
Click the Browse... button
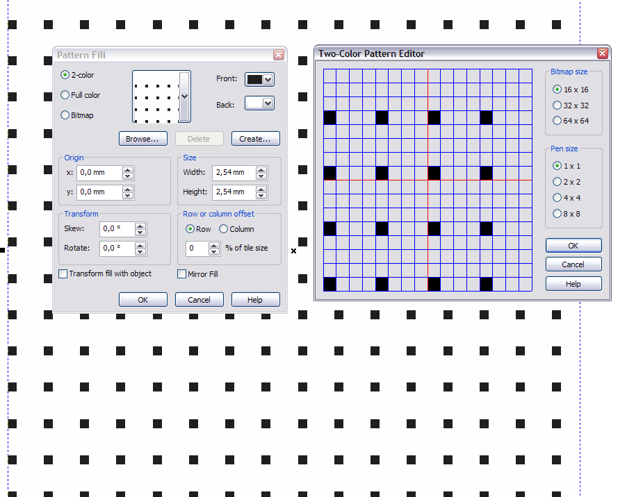pos(143,139)
